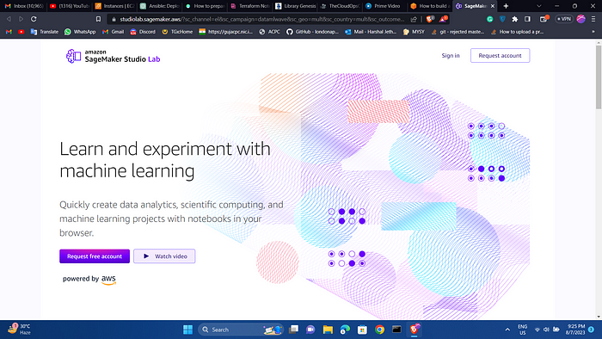602x339 pixels.
Task: Click the Request free account button
Action: point(95,256)
